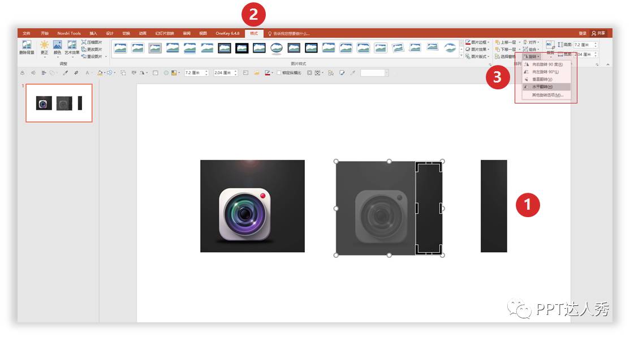The image size is (630, 337).
Task: Click the fill bucket icon in quick toolbar
Action: click(100, 73)
